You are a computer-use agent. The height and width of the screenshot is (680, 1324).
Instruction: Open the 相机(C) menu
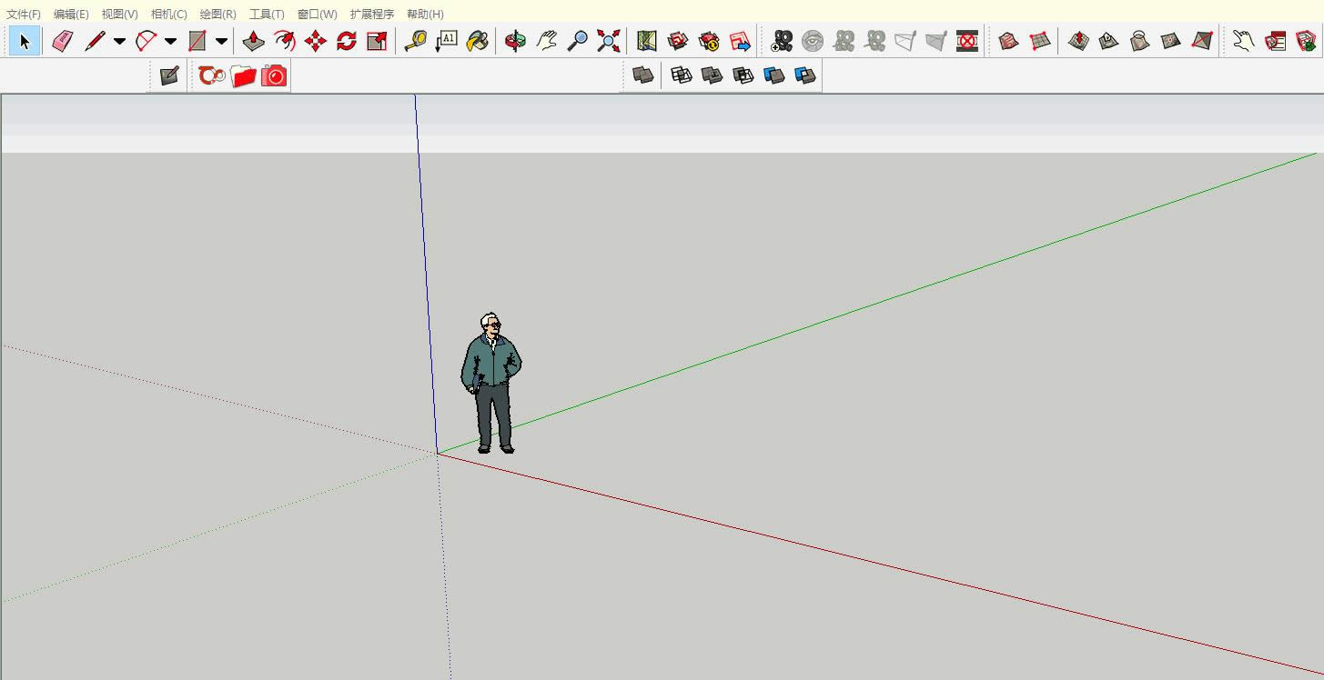click(x=168, y=14)
